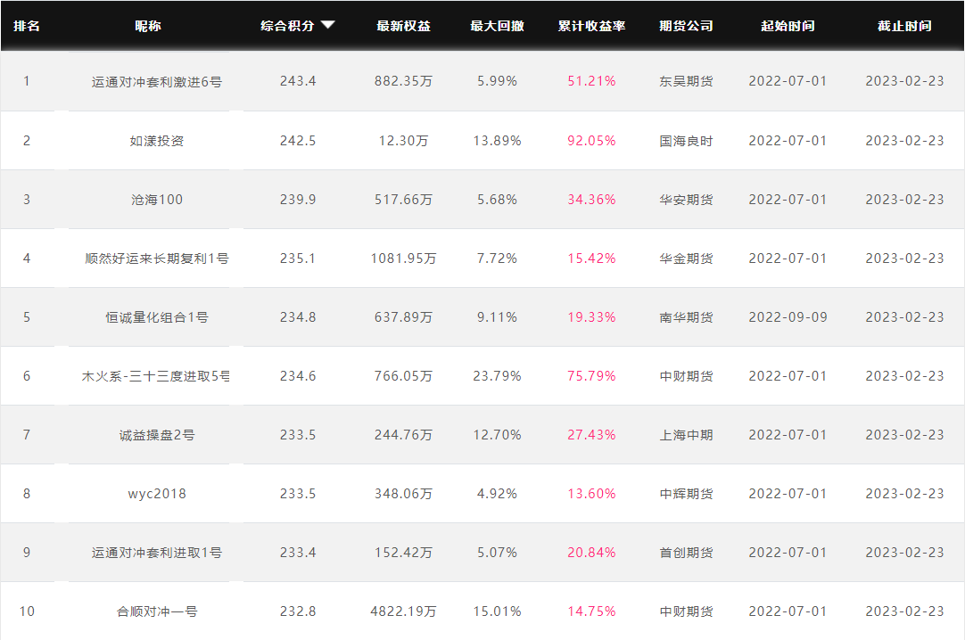Click the 最大回撤 column header
The image size is (965, 640).
[x=498, y=26]
